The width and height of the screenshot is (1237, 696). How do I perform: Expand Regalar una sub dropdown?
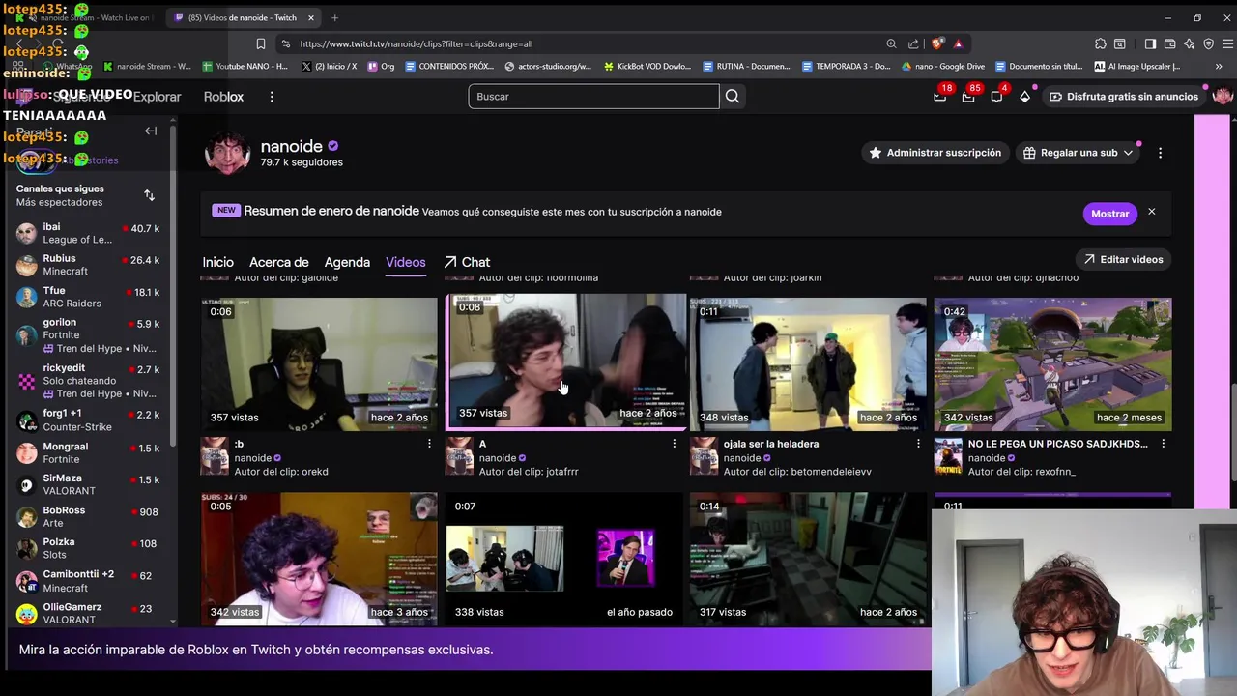pos(1128,153)
